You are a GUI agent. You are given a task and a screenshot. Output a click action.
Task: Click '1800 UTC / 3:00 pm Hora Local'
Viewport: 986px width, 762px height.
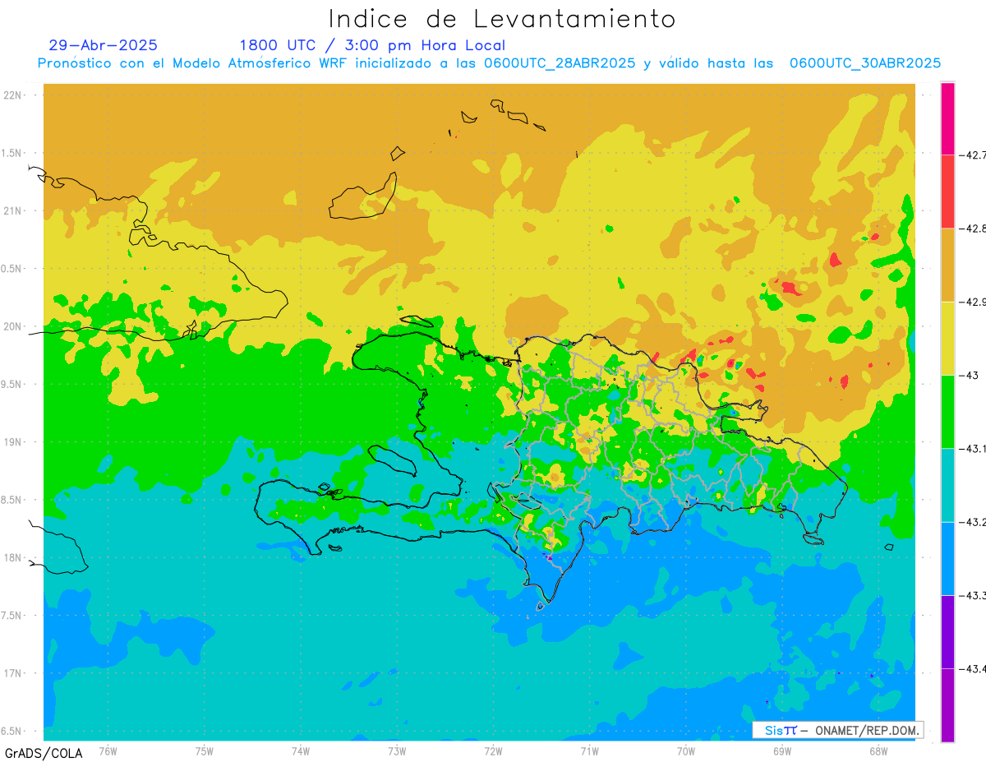pos(372,45)
